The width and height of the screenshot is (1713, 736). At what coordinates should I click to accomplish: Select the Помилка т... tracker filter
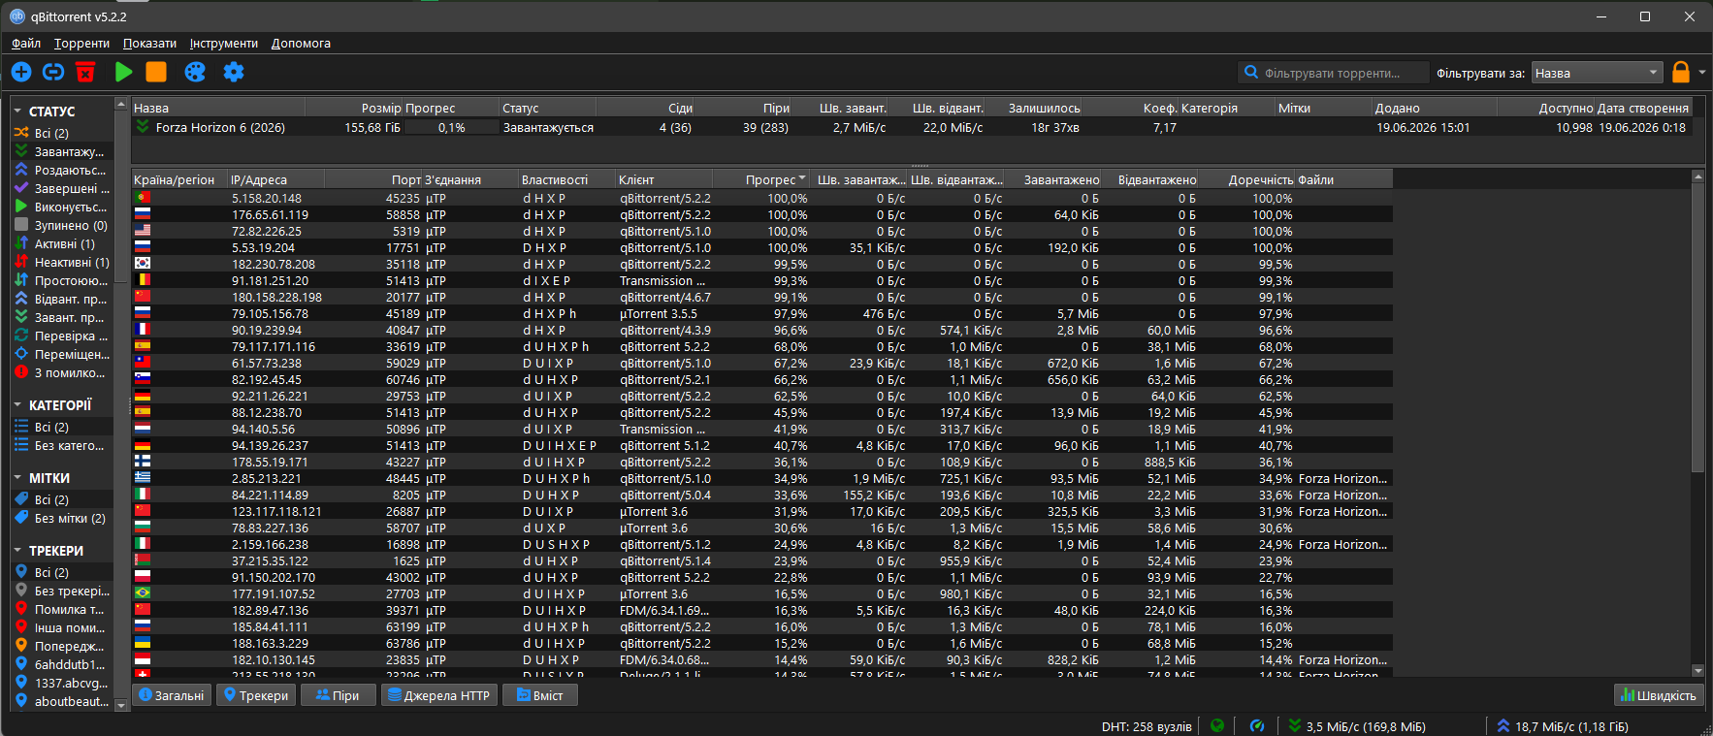tap(62, 609)
